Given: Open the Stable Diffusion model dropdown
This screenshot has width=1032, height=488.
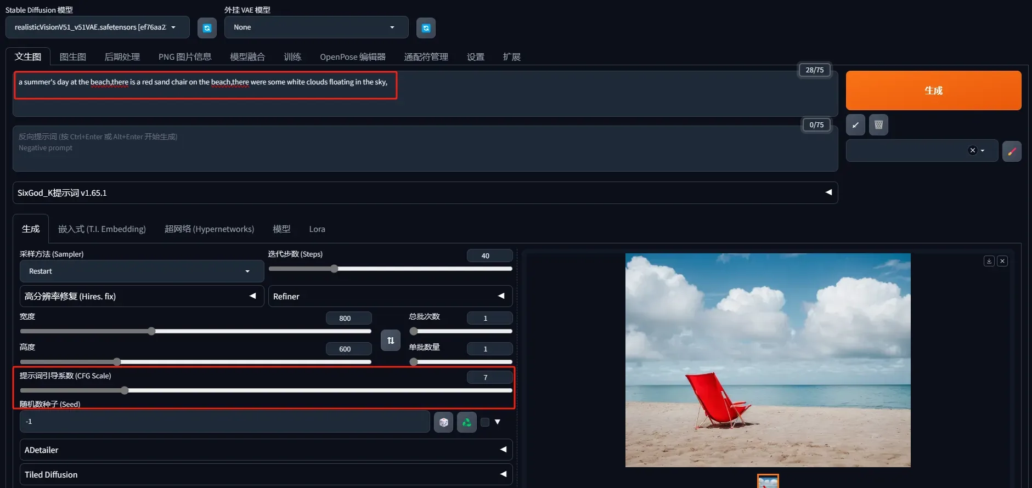Looking at the screenshot, I should [x=98, y=27].
